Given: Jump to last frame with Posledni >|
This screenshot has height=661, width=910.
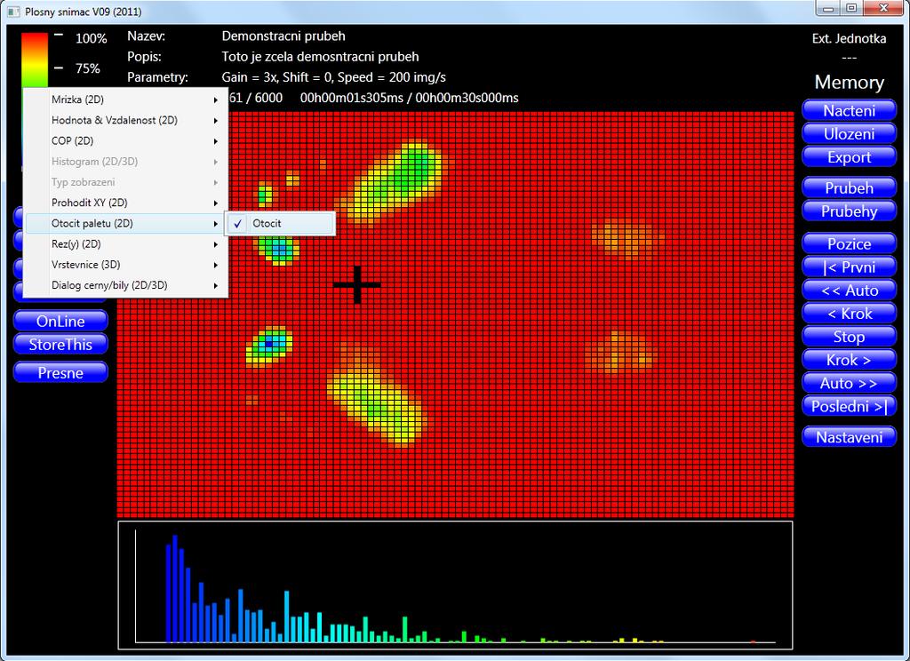Looking at the screenshot, I should coord(849,406).
